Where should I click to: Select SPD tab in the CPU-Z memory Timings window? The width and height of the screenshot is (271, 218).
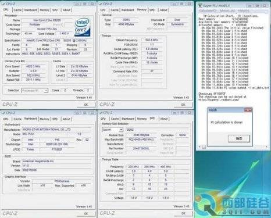tap(152, 10)
